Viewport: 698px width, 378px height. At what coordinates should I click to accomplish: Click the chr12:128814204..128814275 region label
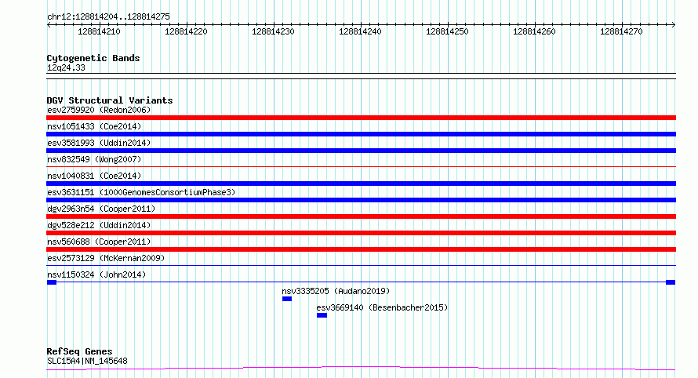(108, 17)
